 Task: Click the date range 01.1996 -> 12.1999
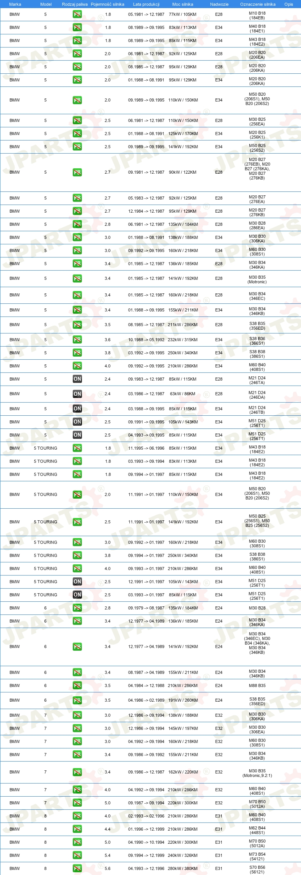(146, 829)
